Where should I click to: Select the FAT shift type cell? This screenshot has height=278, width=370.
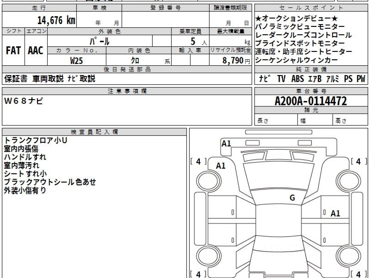pos(13,51)
